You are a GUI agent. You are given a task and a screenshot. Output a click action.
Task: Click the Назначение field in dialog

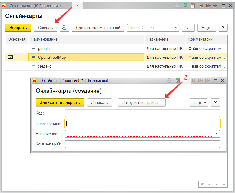(139, 134)
